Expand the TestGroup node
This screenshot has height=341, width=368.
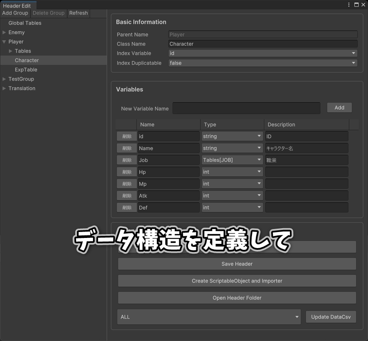click(4, 79)
